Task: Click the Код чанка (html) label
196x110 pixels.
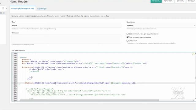Action: click(18, 50)
